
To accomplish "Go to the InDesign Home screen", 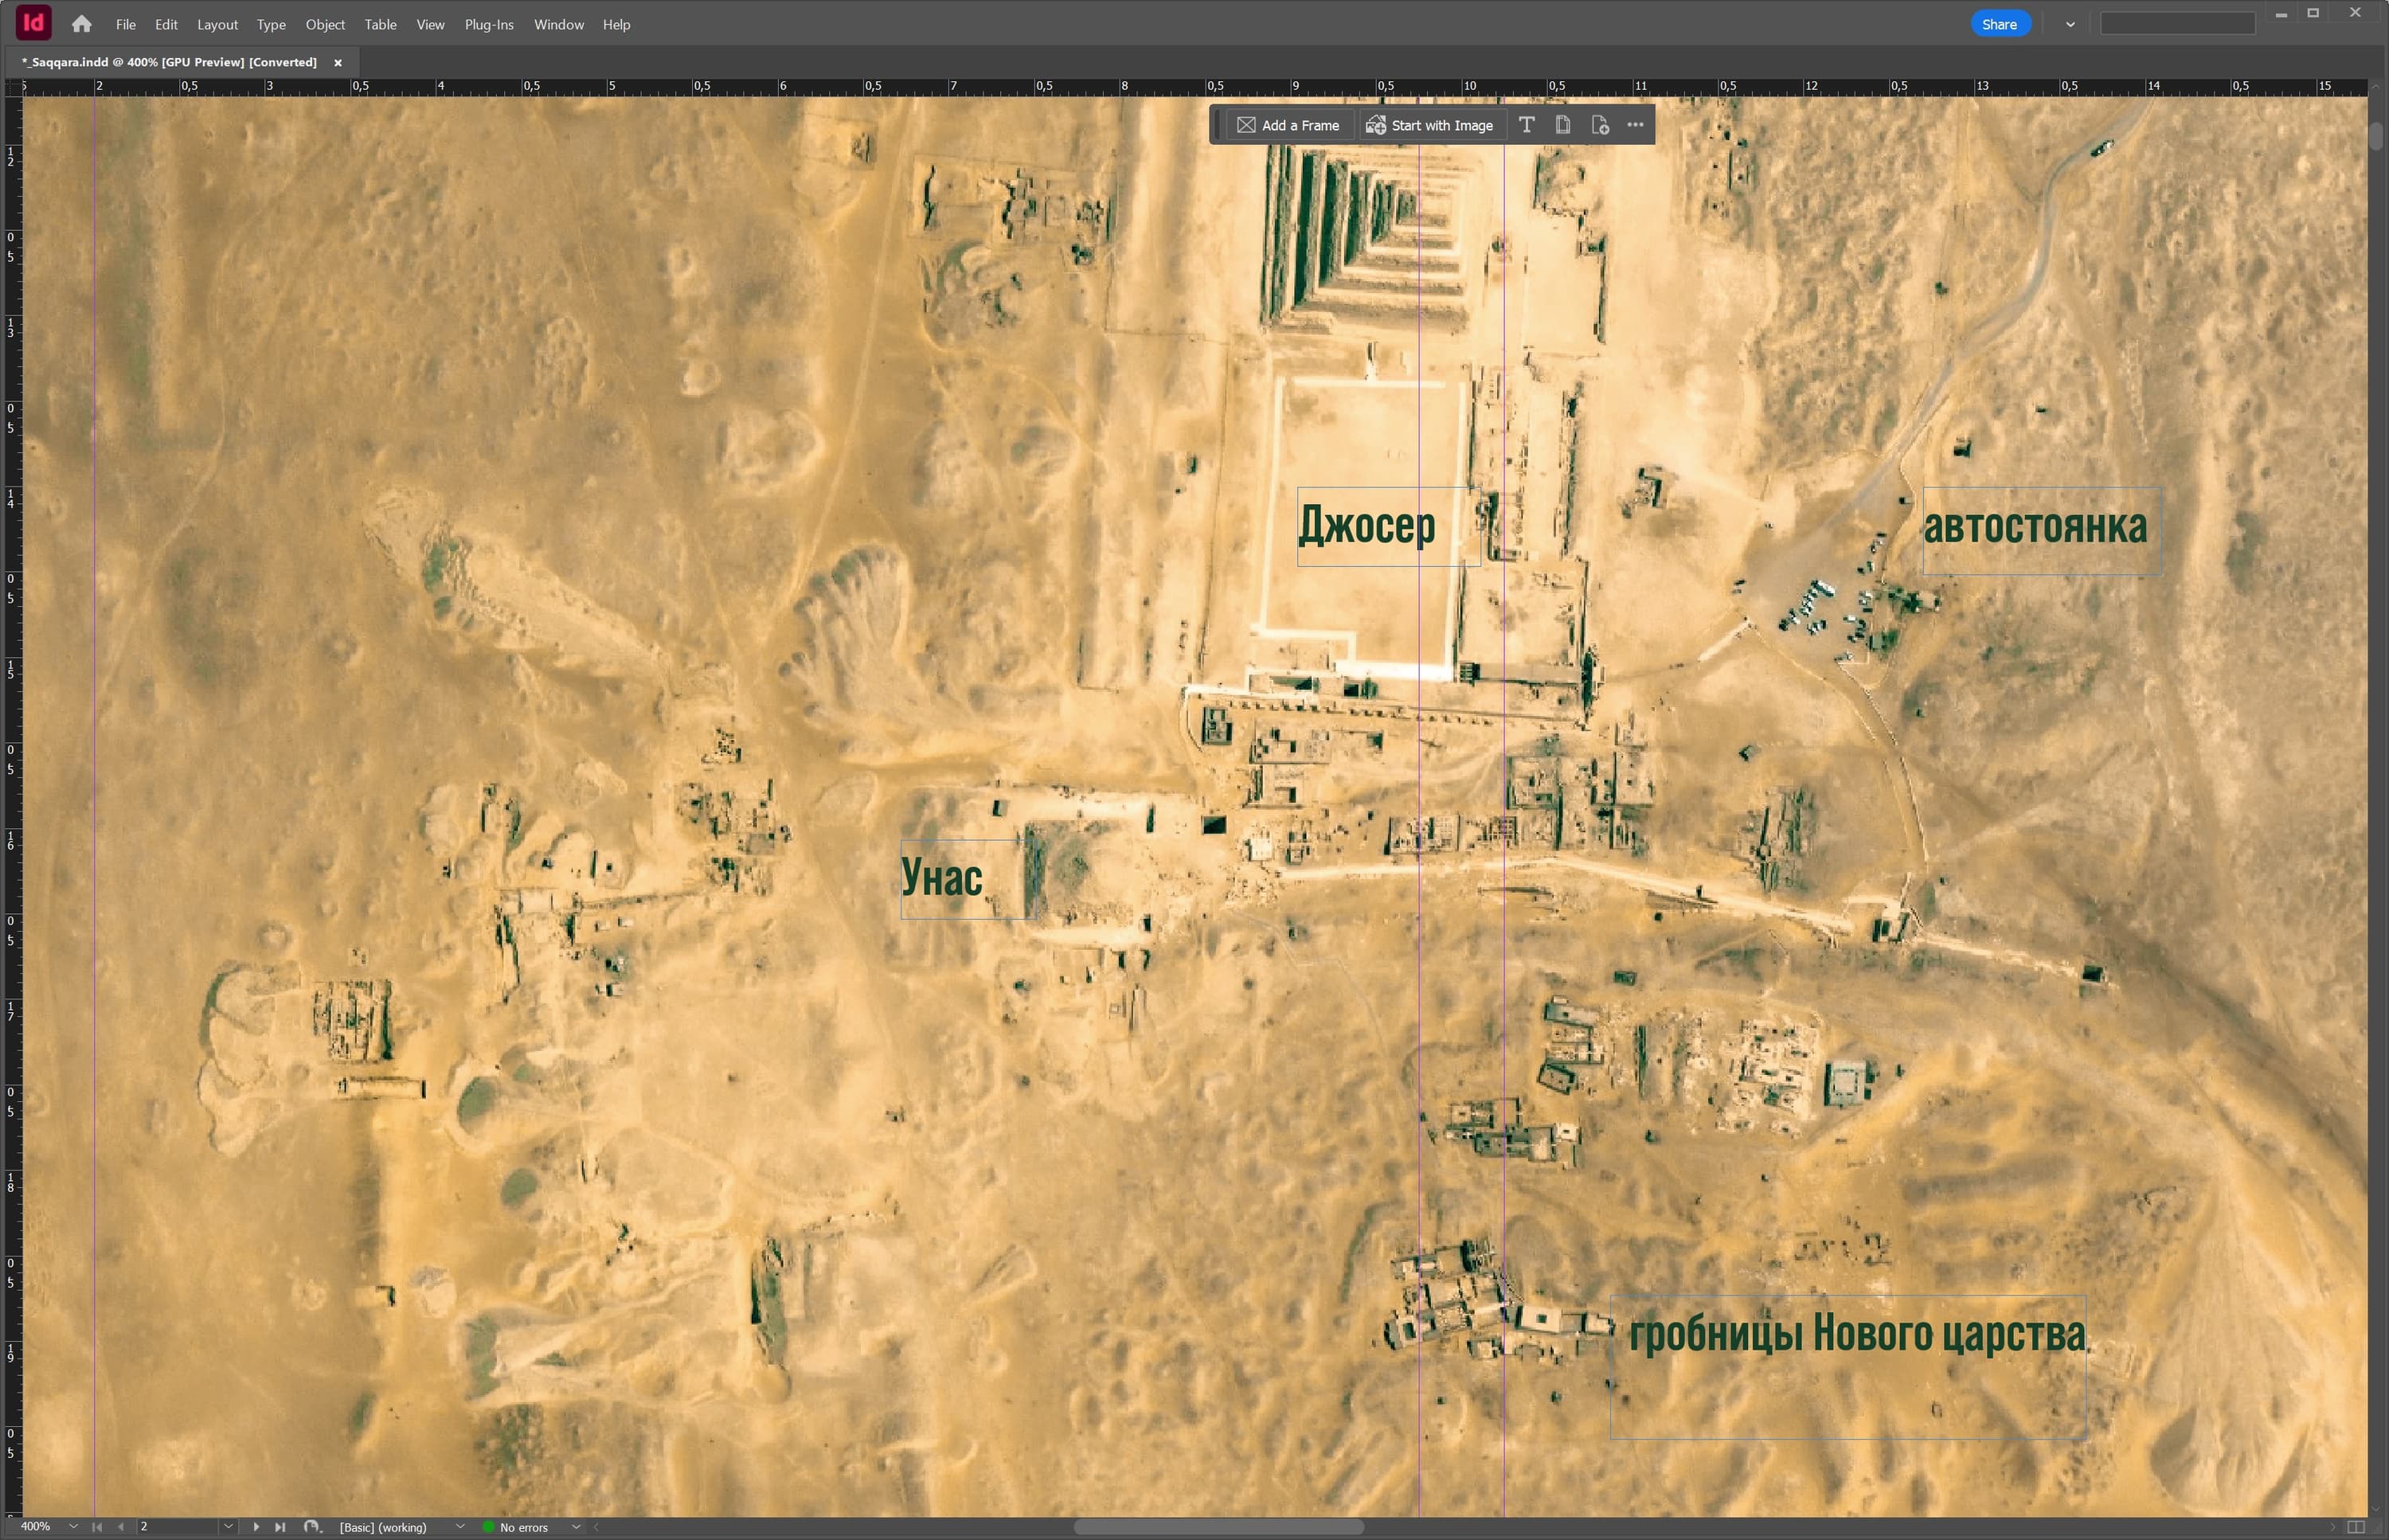I will 81,24.
